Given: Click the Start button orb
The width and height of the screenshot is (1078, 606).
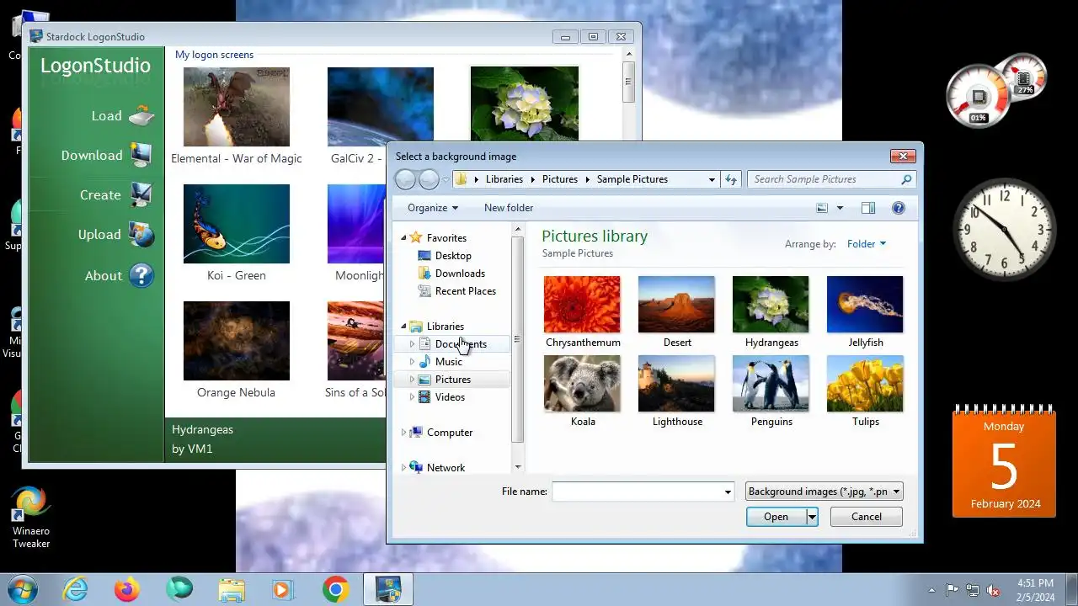Looking at the screenshot, I should coord(22,589).
